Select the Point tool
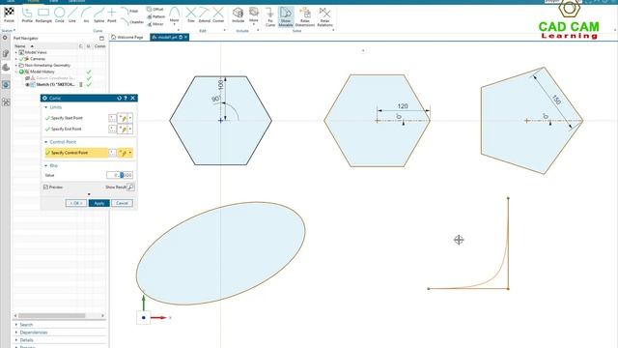 click(x=112, y=14)
